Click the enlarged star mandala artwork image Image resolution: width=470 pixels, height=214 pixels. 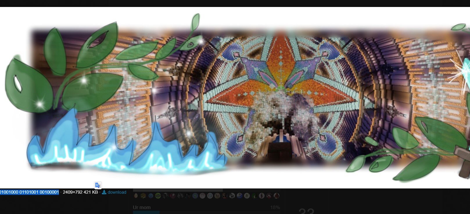[x=235, y=98]
